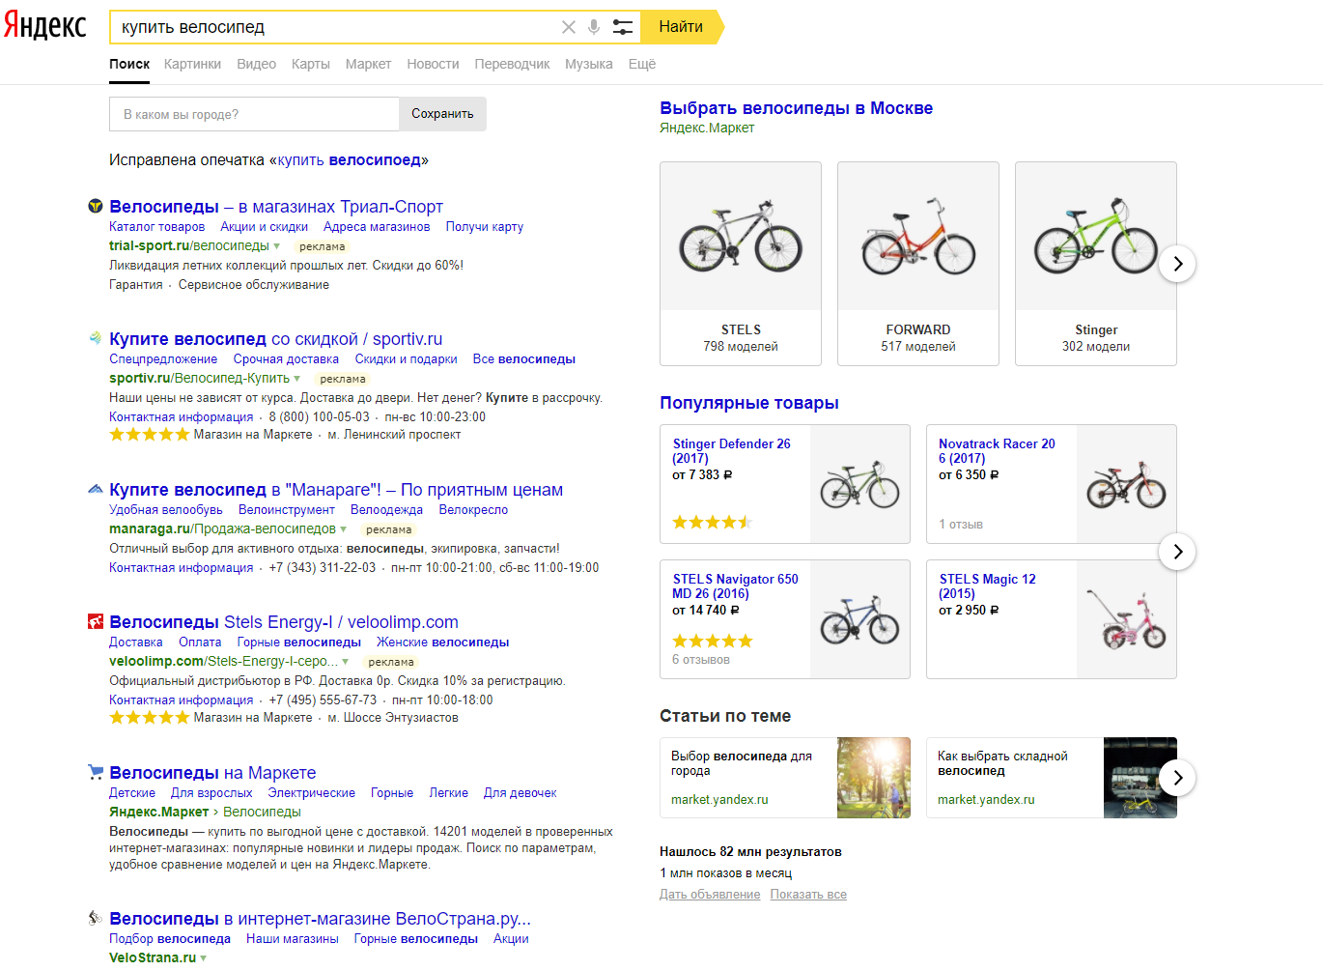Expand sportiv.ru URL dropdown arrow

point(297,379)
